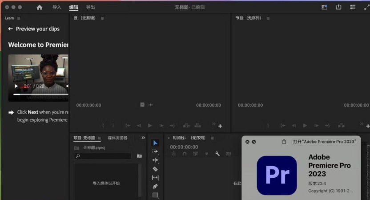Go to In point in Program monitor
The width and height of the screenshot is (370, 200).
pyautogui.click(x=283, y=126)
